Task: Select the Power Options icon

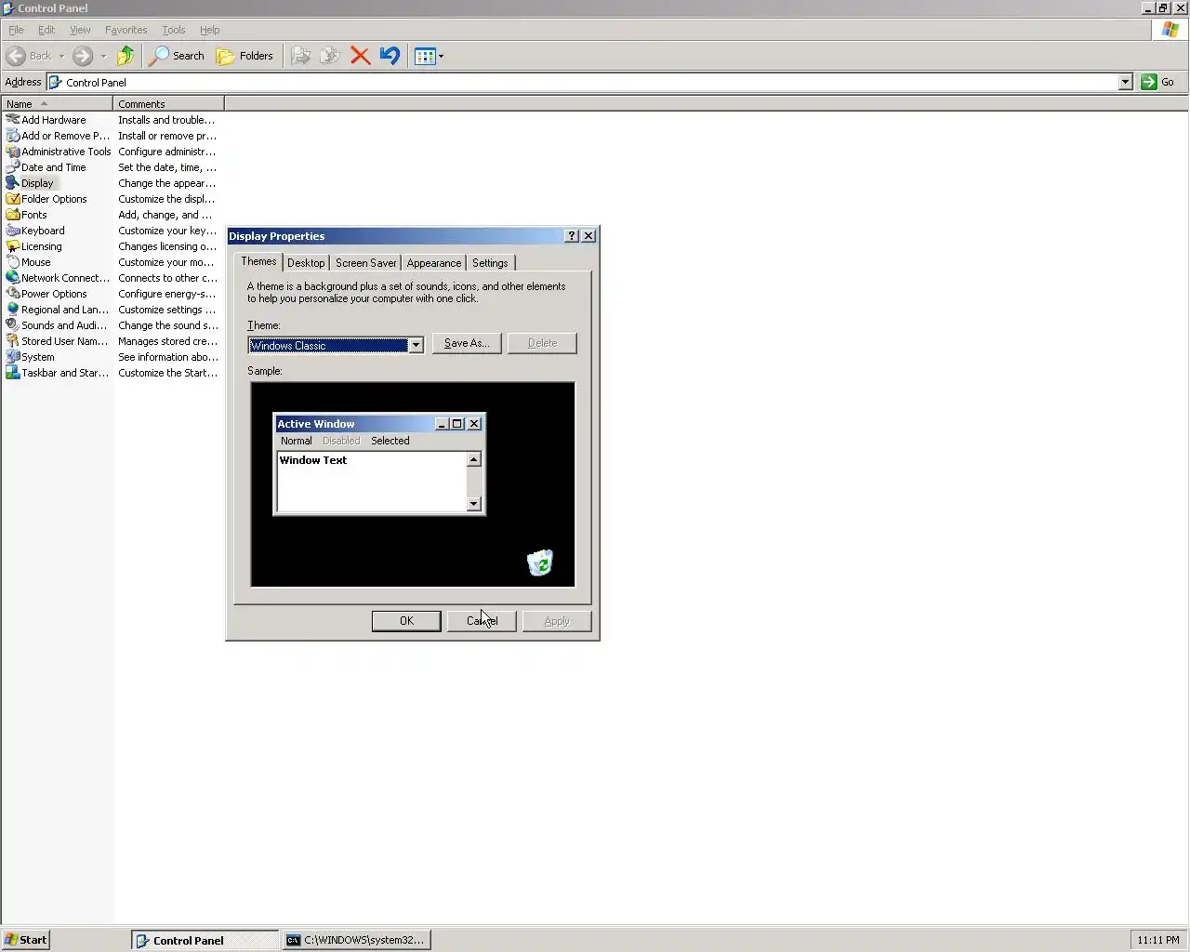Action: [13, 294]
